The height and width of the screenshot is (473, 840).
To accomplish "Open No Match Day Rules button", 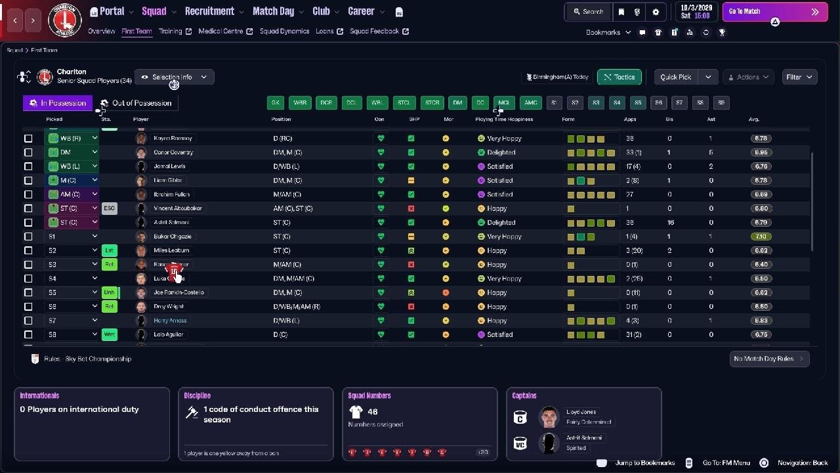I will (x=769, y=359).
